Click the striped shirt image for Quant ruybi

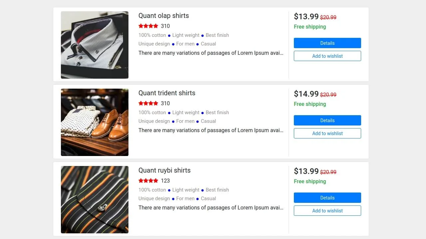click(95, 199)
